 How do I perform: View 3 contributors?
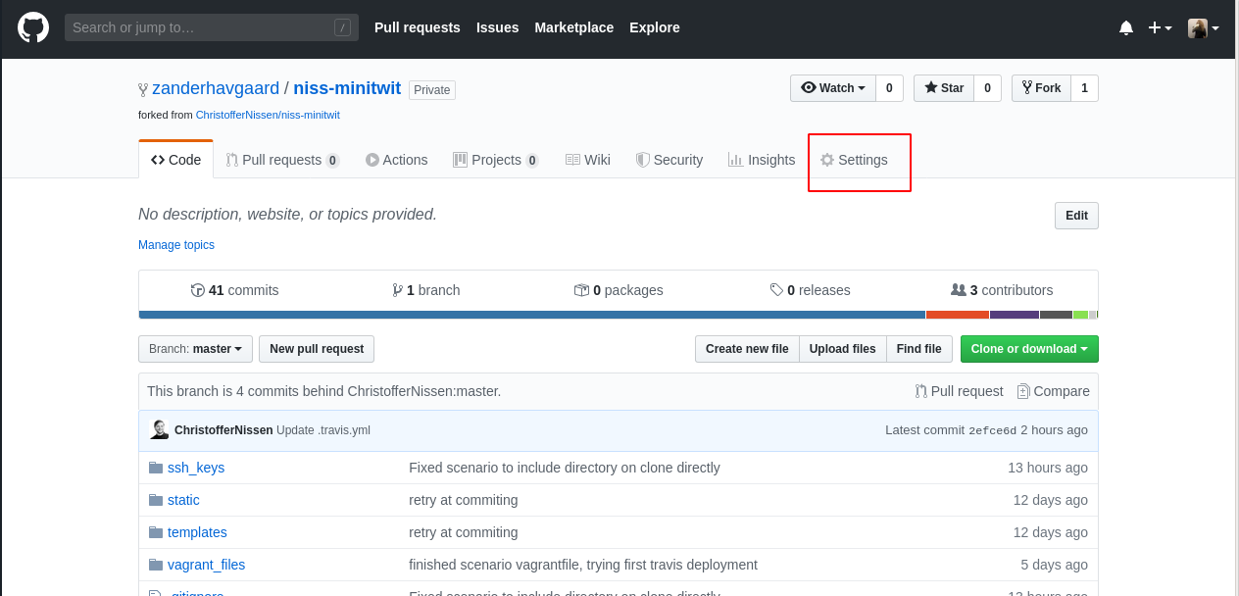1002,290
